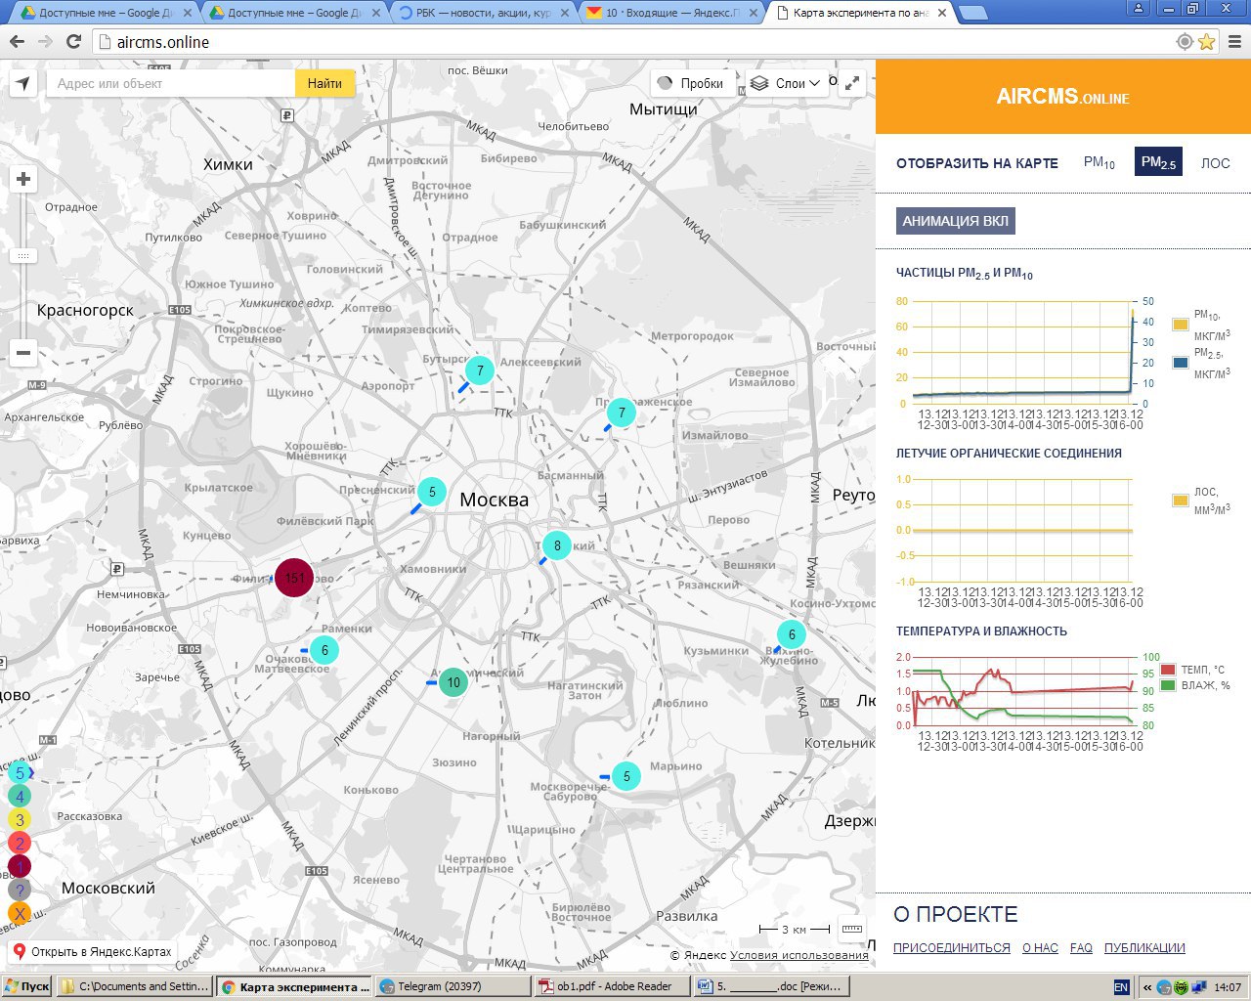Select legend level 4 green circle
The image size is (1251, 1001).
(20, 797)
